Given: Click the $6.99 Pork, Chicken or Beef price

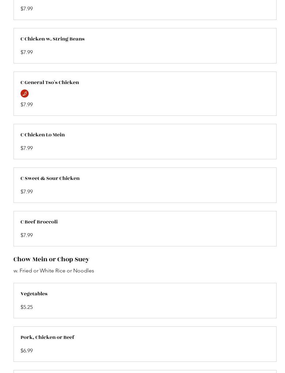Looking at the screenshot, I should [x=27, y=351].
